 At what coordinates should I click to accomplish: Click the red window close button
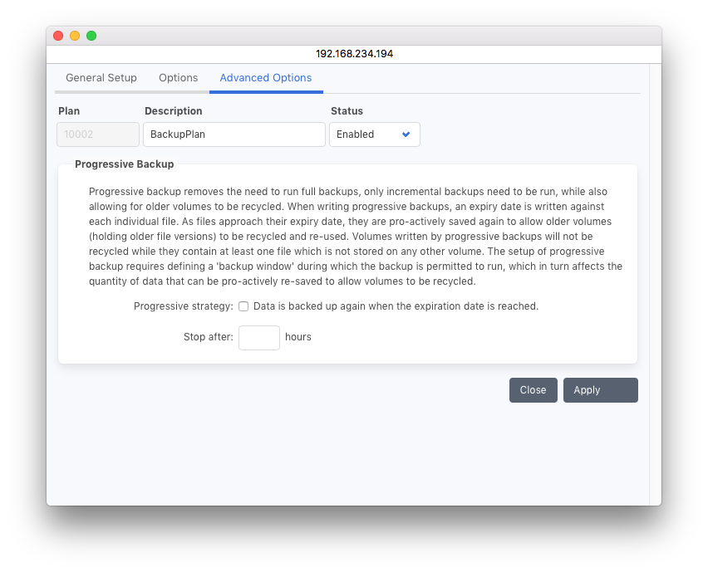click(x=58, y=36)
